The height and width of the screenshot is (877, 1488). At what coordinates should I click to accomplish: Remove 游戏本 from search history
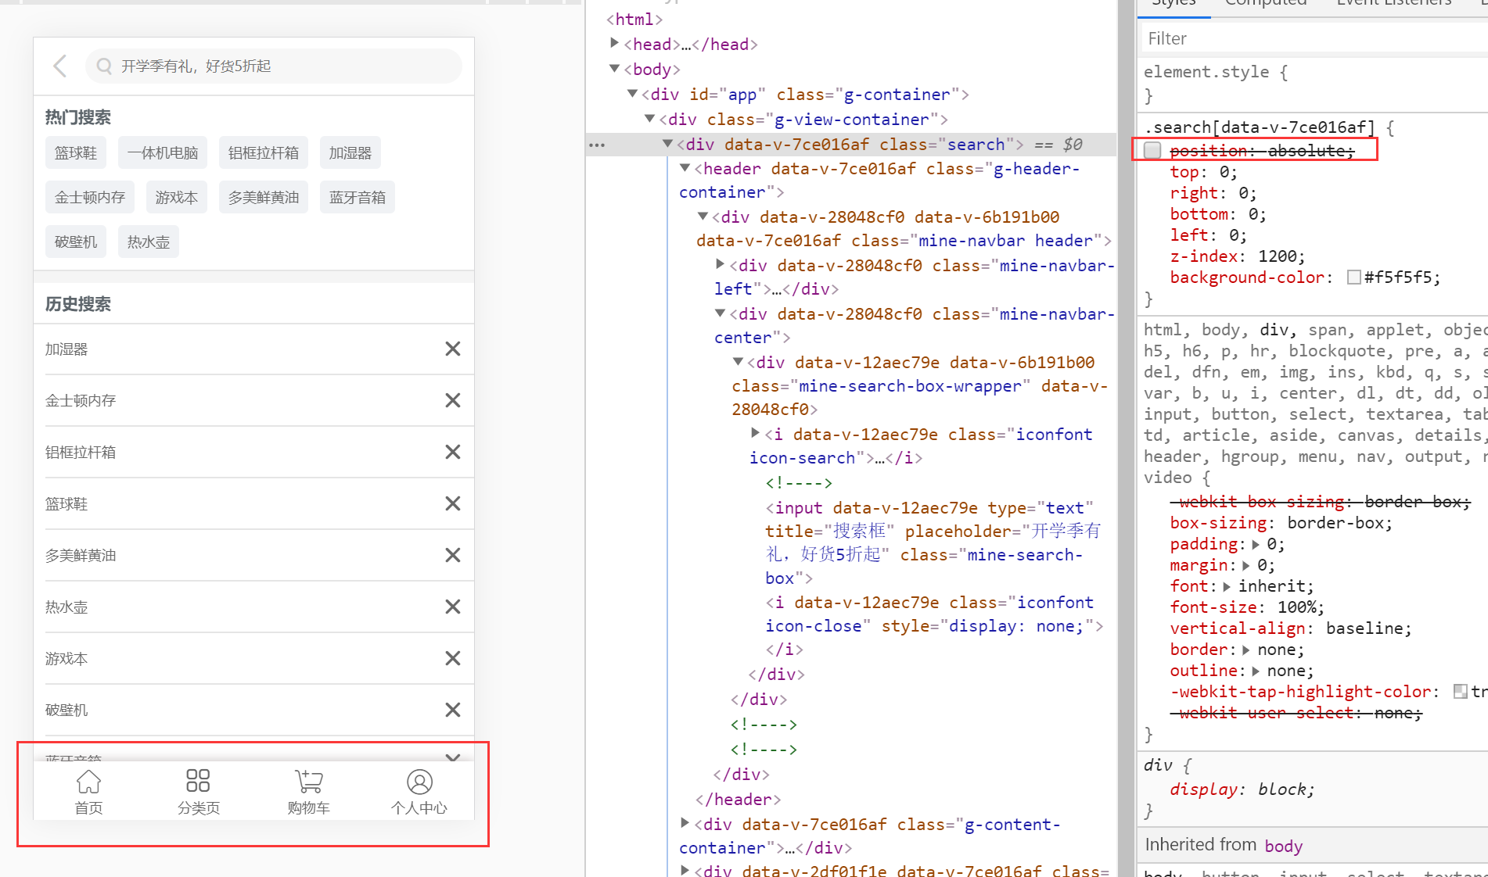tap(452, 658)
